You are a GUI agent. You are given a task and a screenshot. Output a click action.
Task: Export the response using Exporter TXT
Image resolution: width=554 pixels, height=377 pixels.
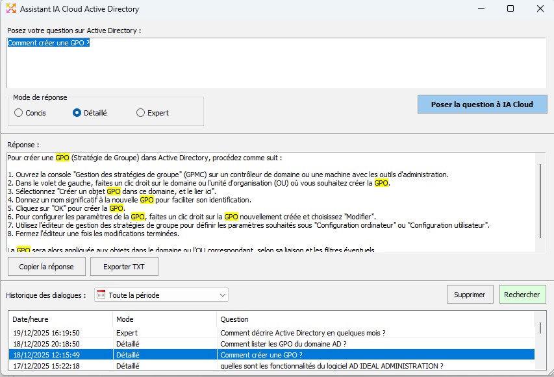click(x=124, y=267)
